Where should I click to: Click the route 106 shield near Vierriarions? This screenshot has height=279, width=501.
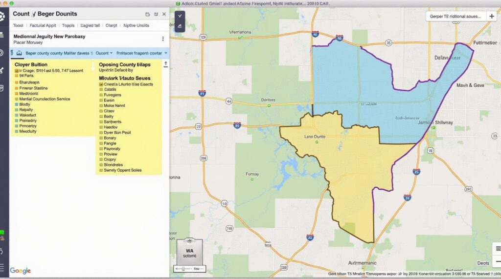203,37
